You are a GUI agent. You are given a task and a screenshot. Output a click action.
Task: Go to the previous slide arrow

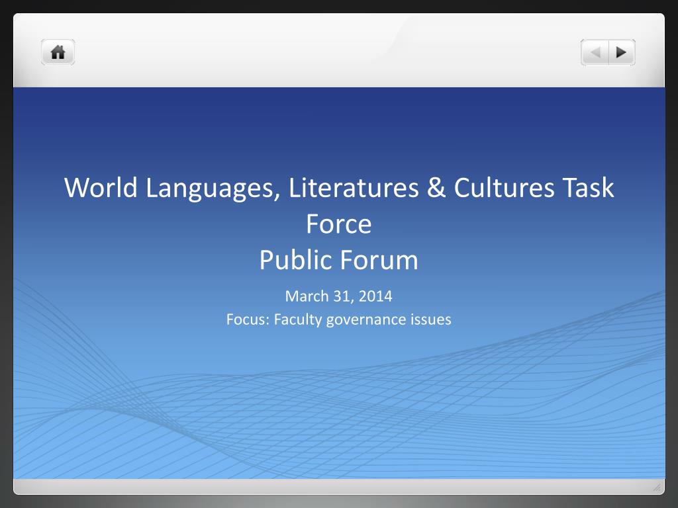tap(595, 52)
